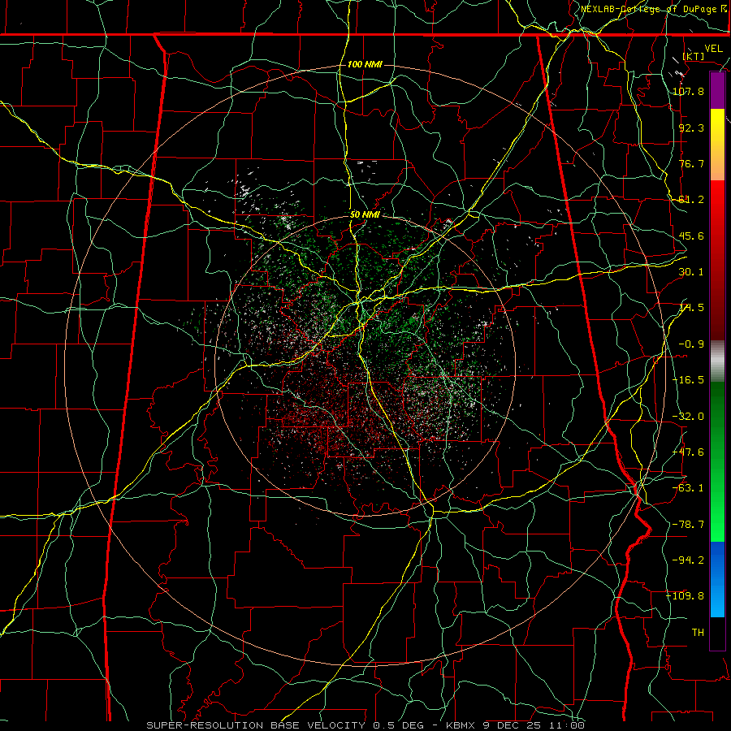Click the 30.1 velocity scale value
Screen dimensions: 731x731
pos(691,272)
